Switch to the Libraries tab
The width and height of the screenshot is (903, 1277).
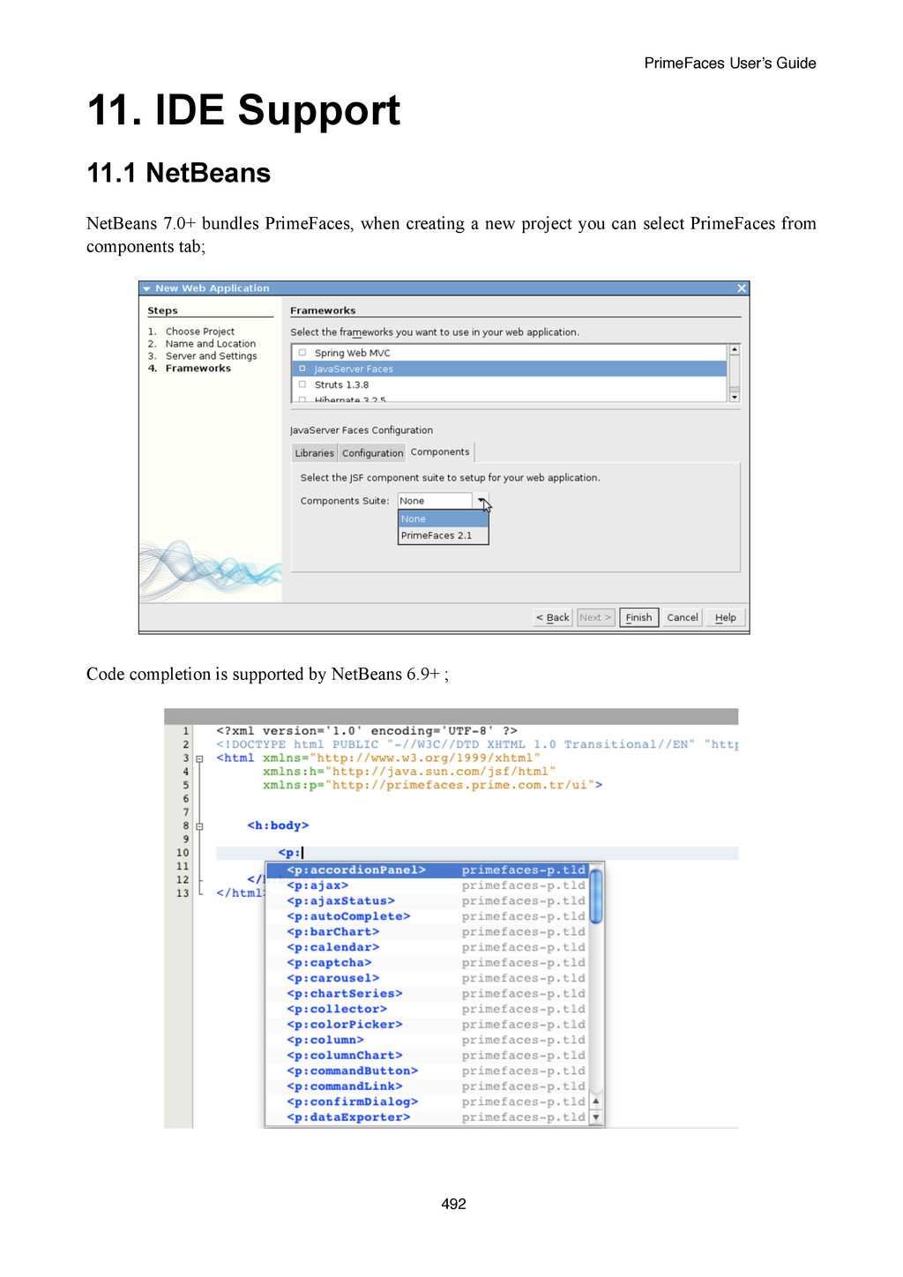315,453
